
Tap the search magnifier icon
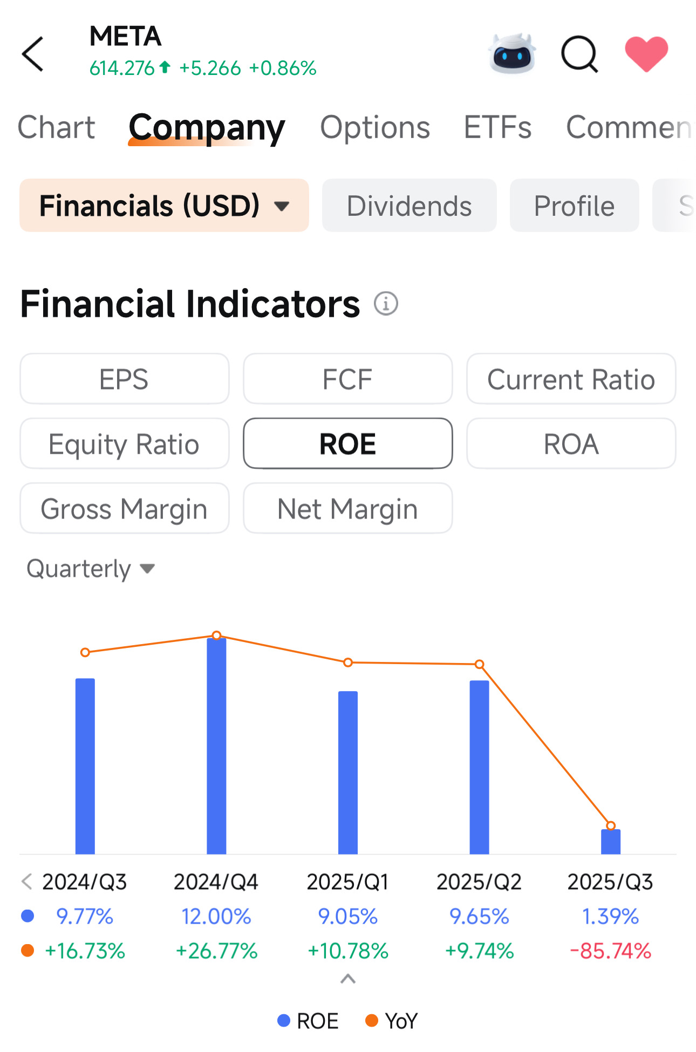pos(579,54)
